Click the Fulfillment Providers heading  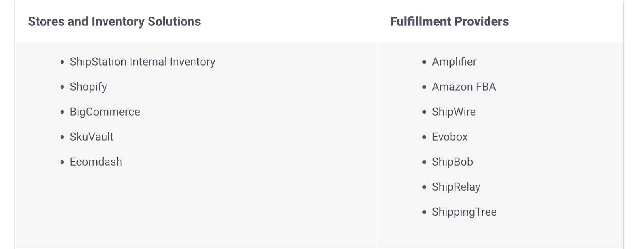click(x=449, y=21)
